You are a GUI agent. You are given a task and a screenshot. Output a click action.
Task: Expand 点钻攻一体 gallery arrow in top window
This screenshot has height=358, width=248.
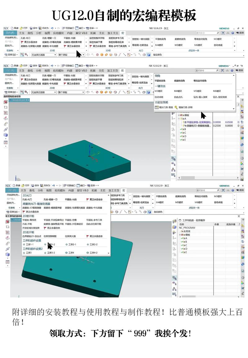(235, 46)
